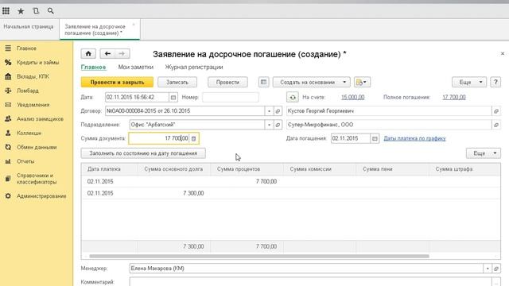The image size is (509, 286).
Task: Open calendar picker for Дата field
Action: pos(173,97)
